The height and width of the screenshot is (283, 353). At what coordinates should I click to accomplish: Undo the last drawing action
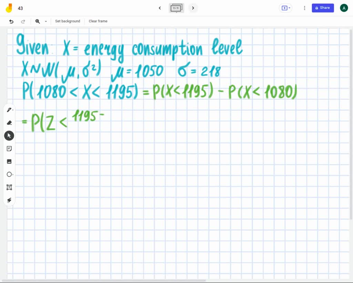click(x=11, y=21)
